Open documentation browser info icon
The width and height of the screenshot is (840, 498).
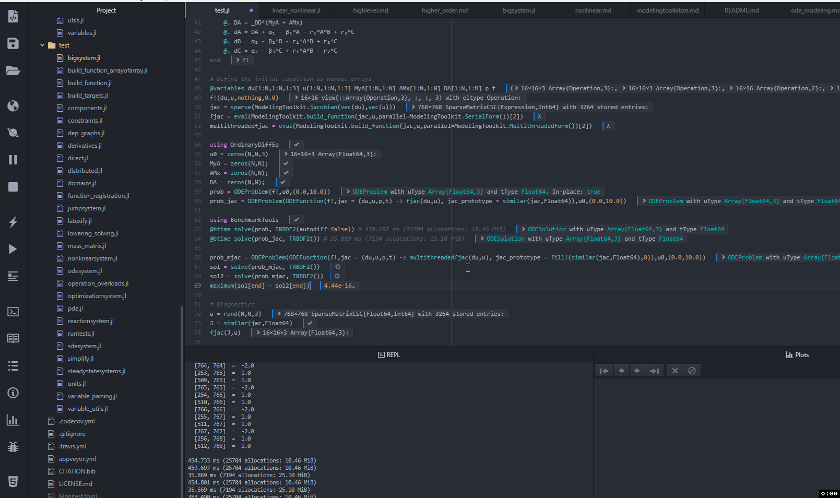[x=13, y=393]
